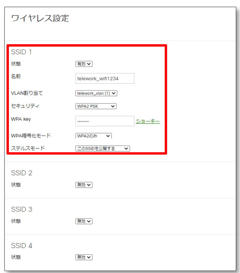The width and height of the screenshot is (240, 273).
Task: Click the WPA key label
Action: tap(21, 119)
